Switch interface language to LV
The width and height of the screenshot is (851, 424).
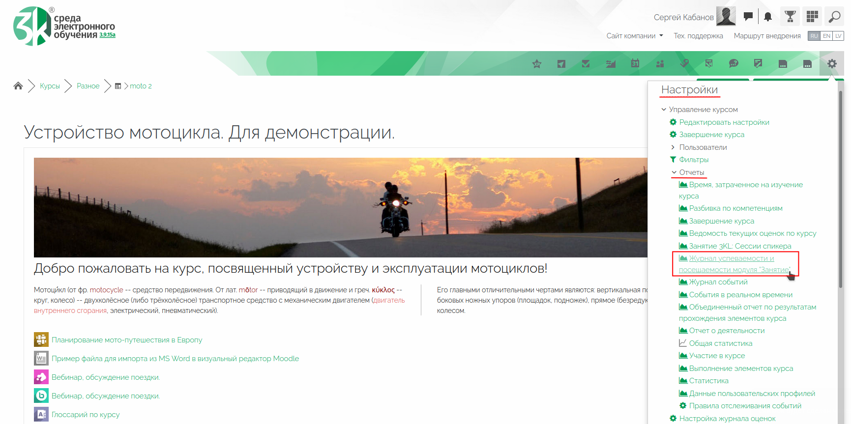[x=838, y=36]
